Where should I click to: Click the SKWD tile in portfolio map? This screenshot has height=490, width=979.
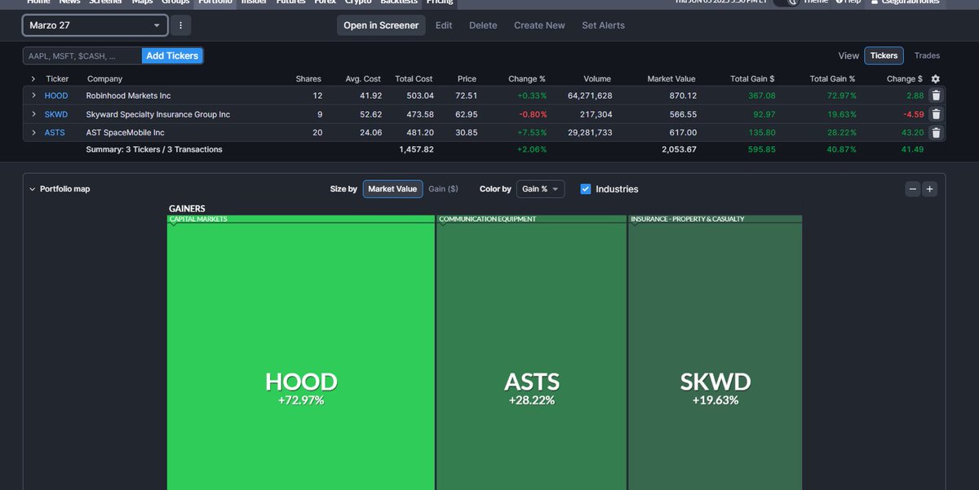(x=715, y=357)
